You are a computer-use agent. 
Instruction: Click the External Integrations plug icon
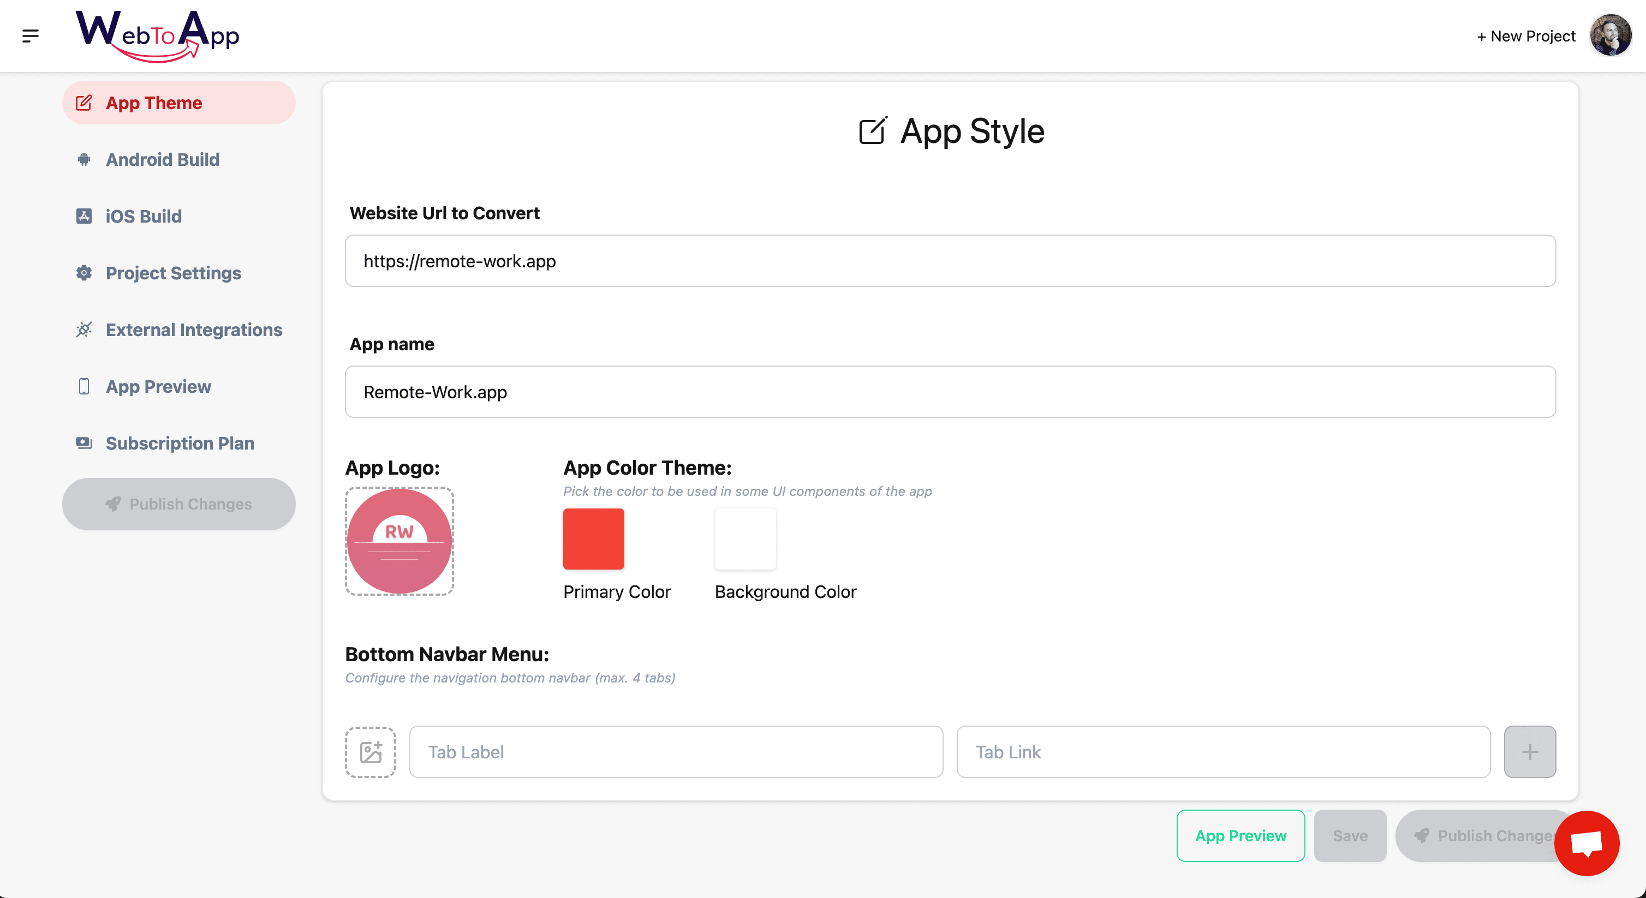coord(84,330)
